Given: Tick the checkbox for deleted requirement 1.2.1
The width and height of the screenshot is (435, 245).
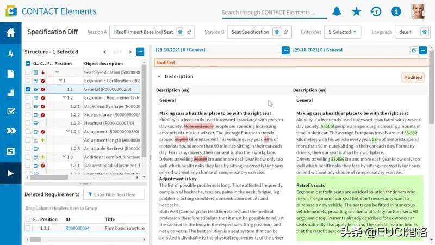Looking at the screenshot, I should pos(28,228).
